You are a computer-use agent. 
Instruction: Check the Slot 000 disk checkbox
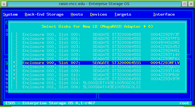[x=14, y=34]
